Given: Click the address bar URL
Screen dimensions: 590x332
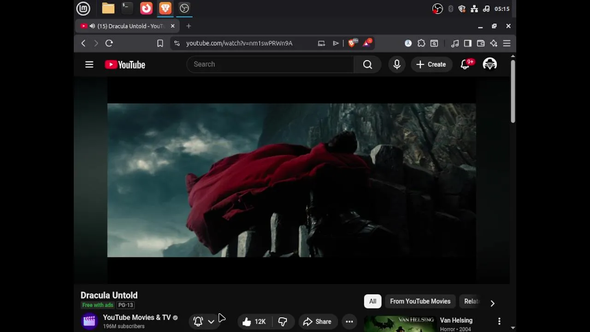Looking at the screenshot, I should pyautogui.click(x=239, y=43).
